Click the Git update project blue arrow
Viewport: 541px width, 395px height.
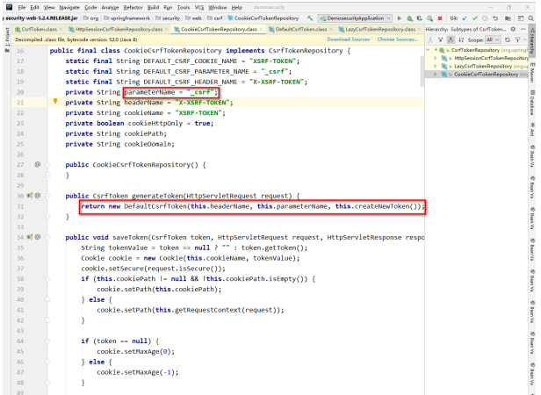(x=465, y=18)
